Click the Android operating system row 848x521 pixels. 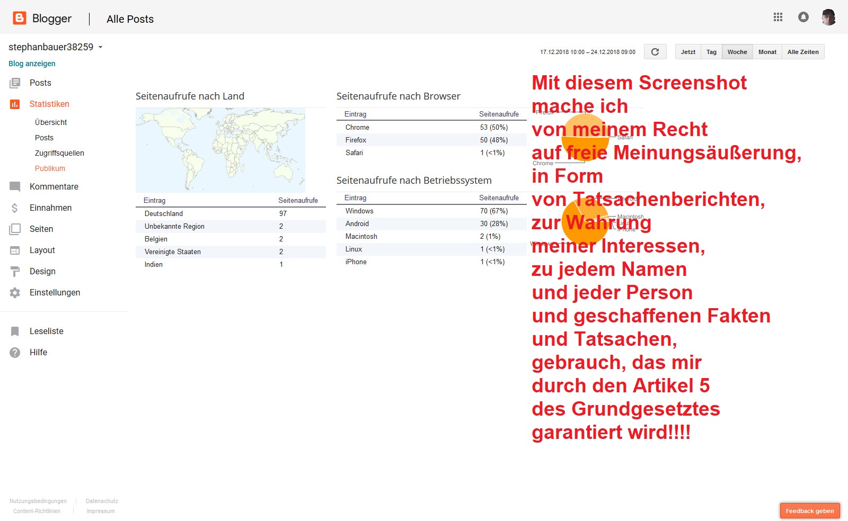431,223
